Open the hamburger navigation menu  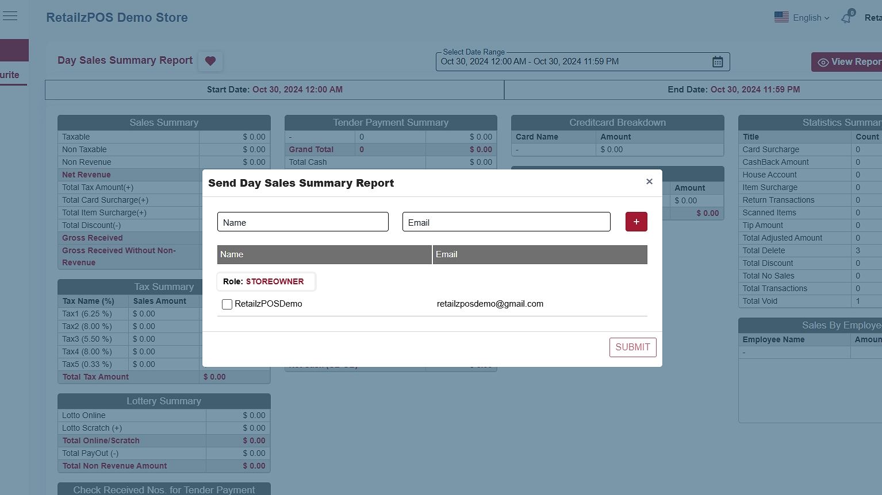click(10, 16)
